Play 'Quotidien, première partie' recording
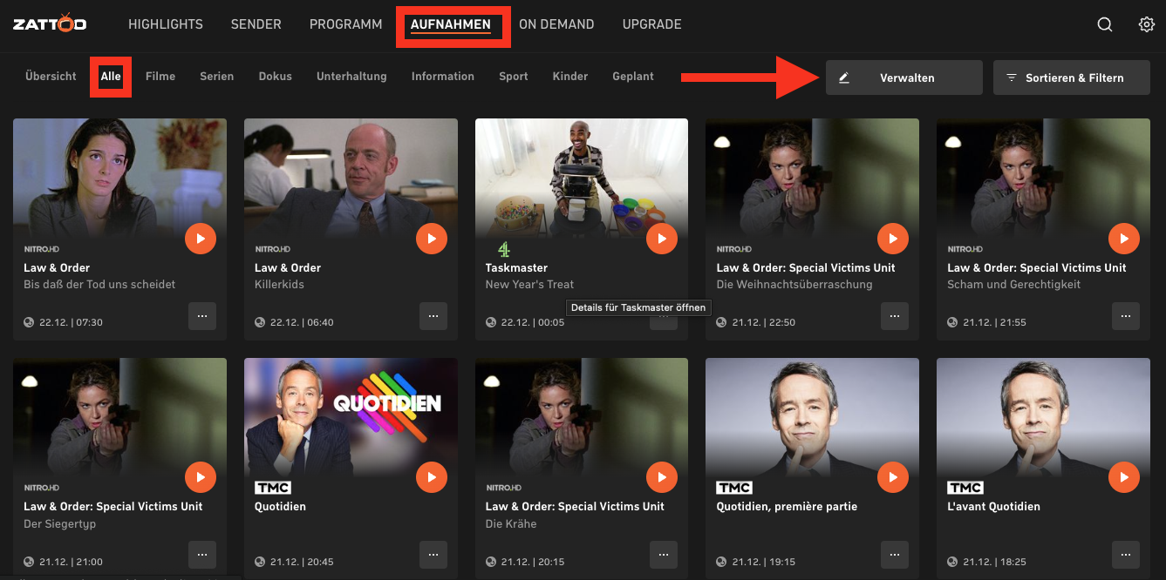The image size is (1166, 580). pyautogui.click(x=893, y=477)
